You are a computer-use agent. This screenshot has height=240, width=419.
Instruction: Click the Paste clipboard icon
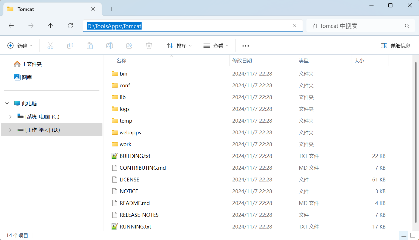[x=90, y=46]
